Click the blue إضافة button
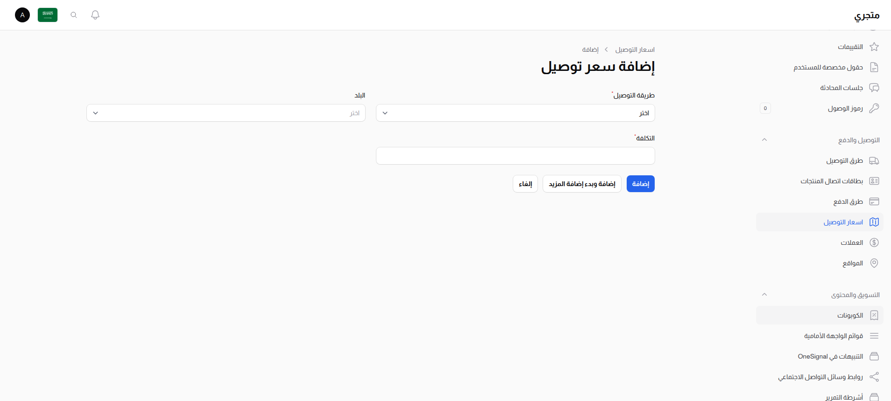 (x=641, y=184)
